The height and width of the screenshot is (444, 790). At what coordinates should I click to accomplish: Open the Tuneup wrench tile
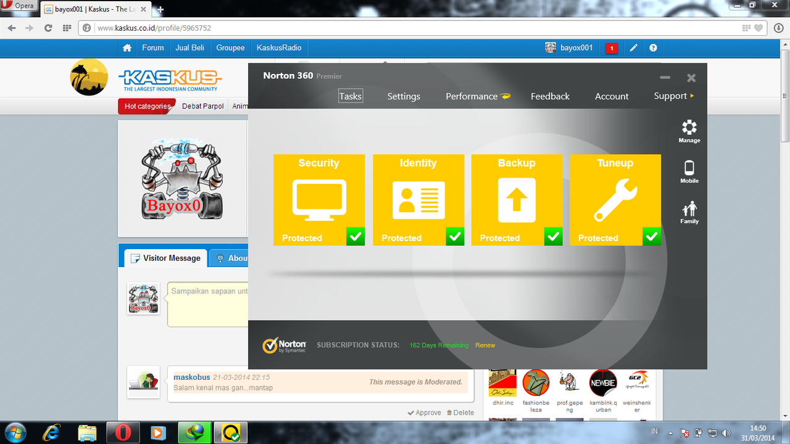point(615,200)
